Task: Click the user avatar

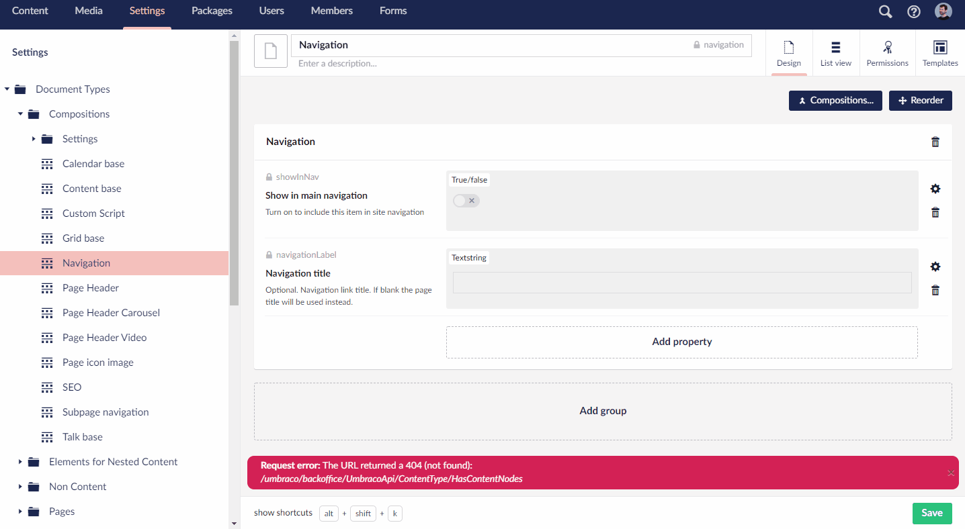Action: tap(943, 11)
